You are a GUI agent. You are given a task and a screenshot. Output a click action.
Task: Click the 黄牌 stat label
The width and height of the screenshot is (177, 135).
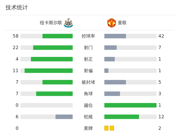[x=88, y=128]
